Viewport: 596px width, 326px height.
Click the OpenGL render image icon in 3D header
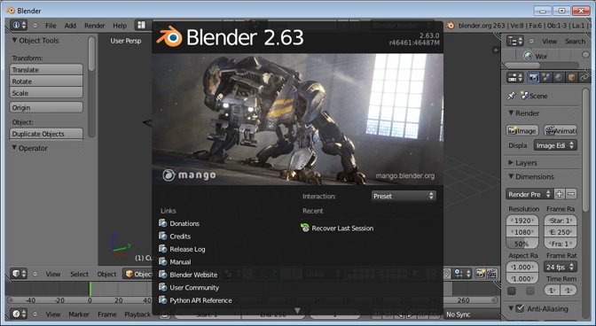(481, 274)
